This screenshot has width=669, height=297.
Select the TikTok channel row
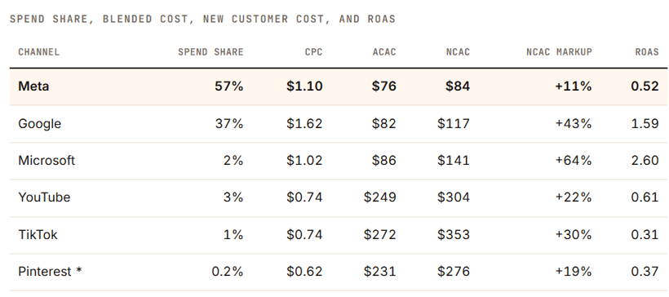coord(339,234)
